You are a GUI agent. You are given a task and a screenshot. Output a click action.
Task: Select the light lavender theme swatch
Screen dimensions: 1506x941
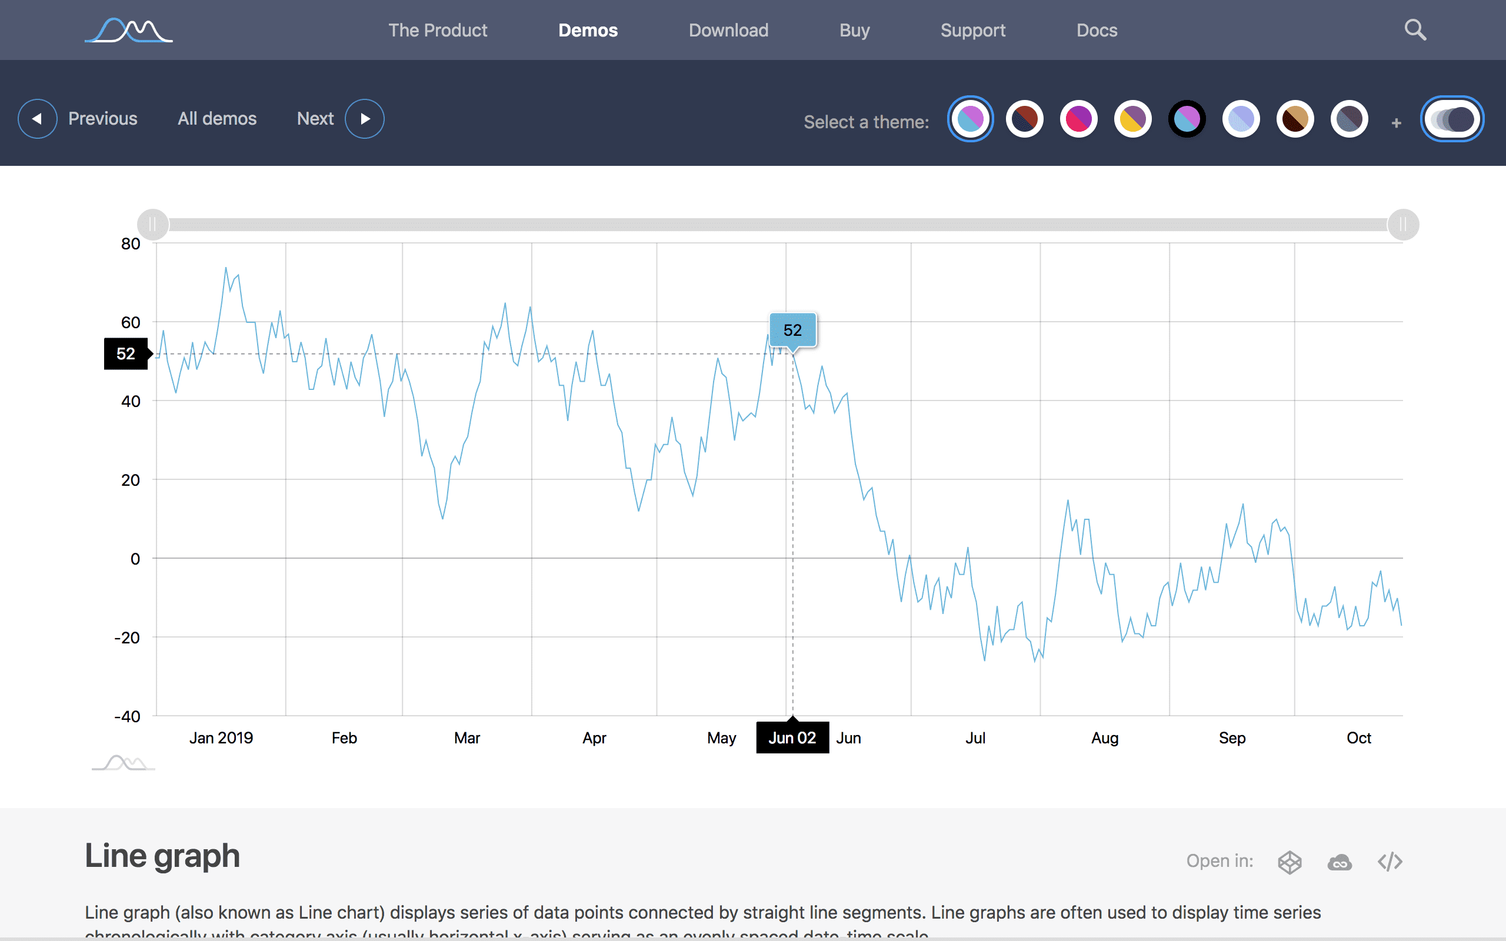1241,119
